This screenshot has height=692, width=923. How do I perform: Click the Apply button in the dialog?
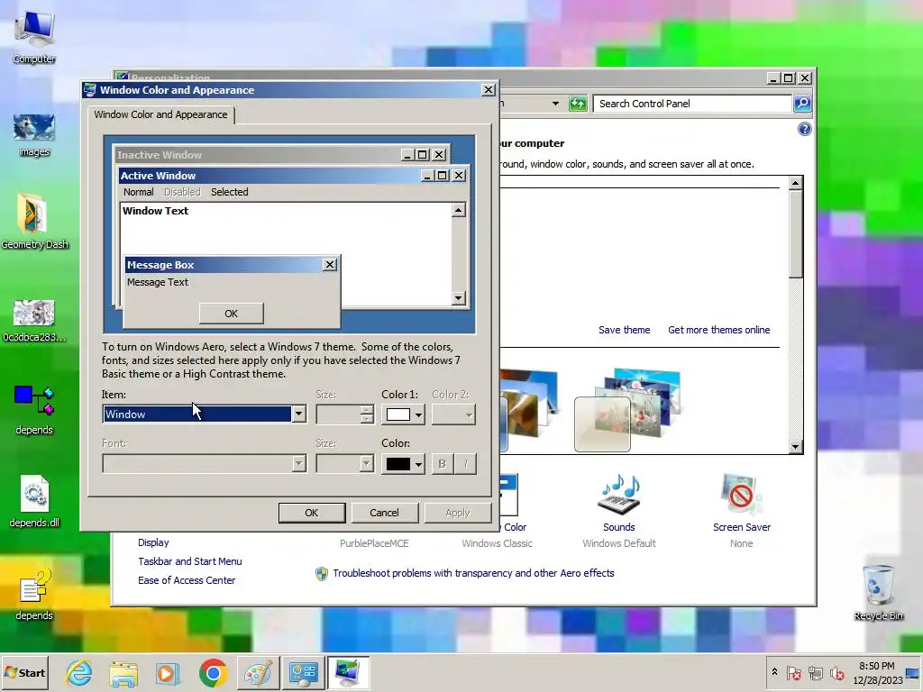coord(457,513)
